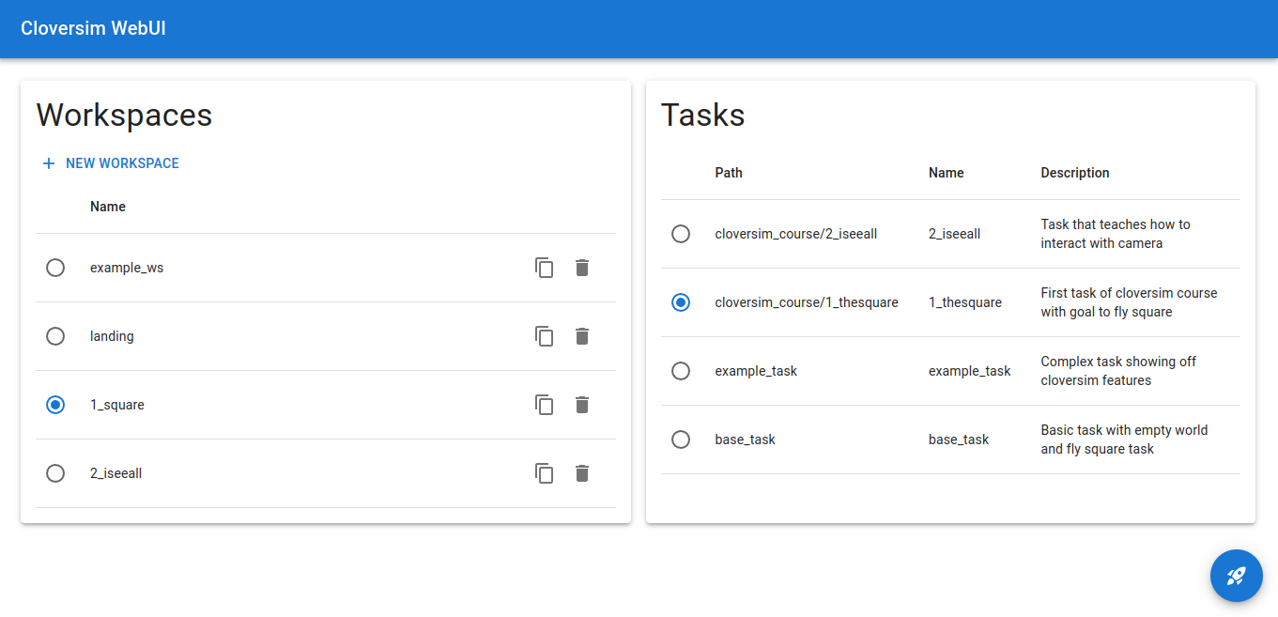Click the Path column header in Tasks

pyautogui.click(x=729, y=173)
